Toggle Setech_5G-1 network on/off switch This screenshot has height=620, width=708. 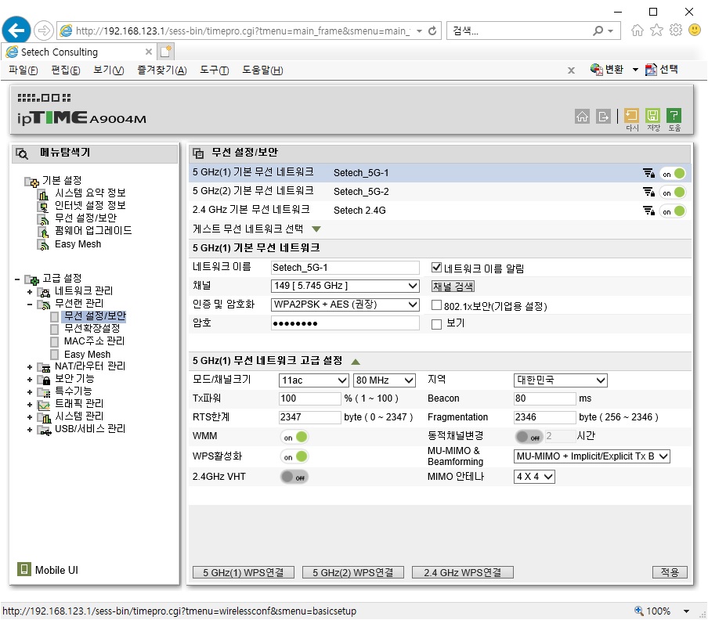[673, 174]
